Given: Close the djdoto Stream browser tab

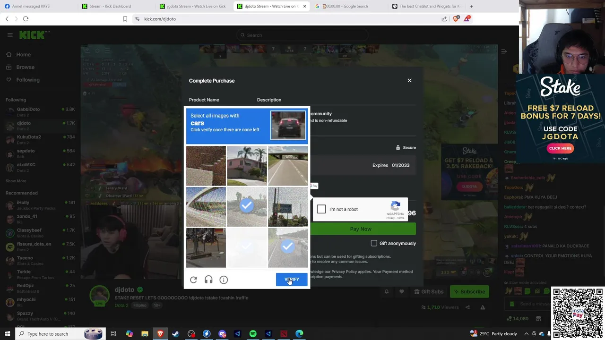Looking at the screenshot, I should coord(304,6).
